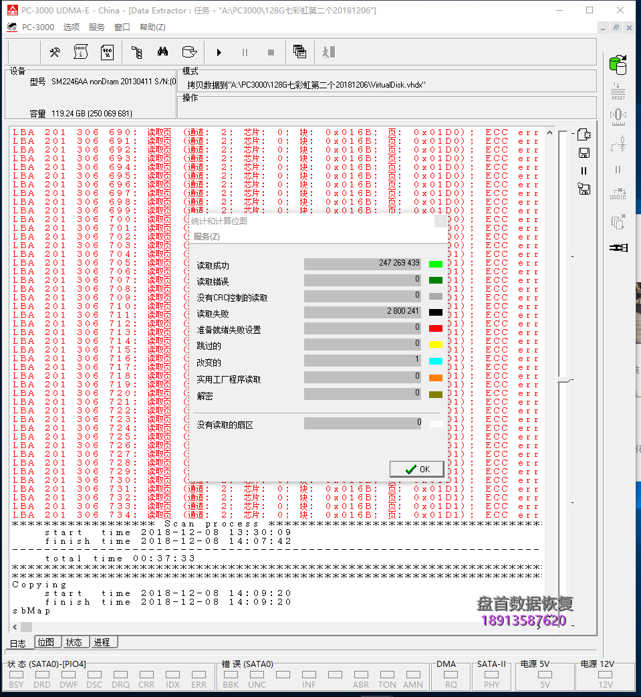Click the green swatch beside 读取成功
The image size is (641, 697).
tap(434, 264)
